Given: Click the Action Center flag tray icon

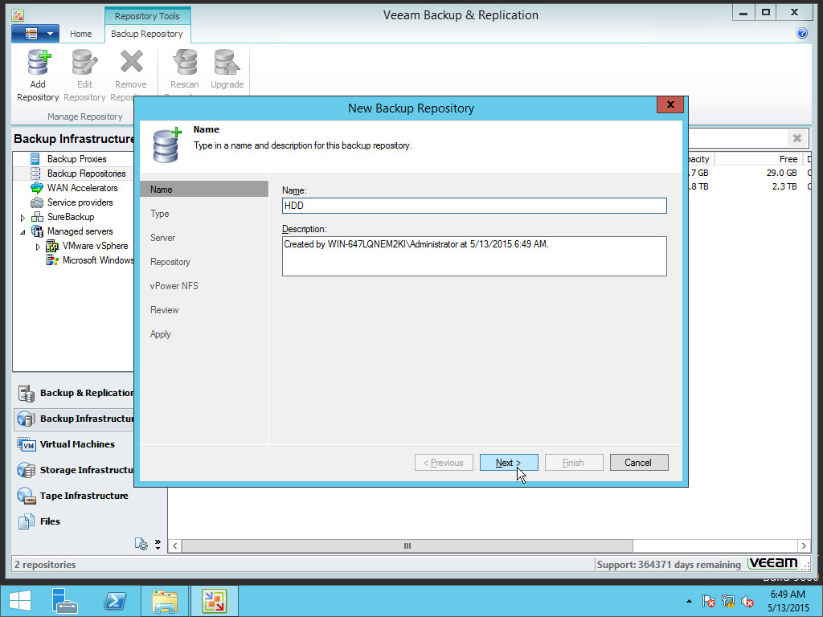Looking at the screenshot, I should coord(709,601).
